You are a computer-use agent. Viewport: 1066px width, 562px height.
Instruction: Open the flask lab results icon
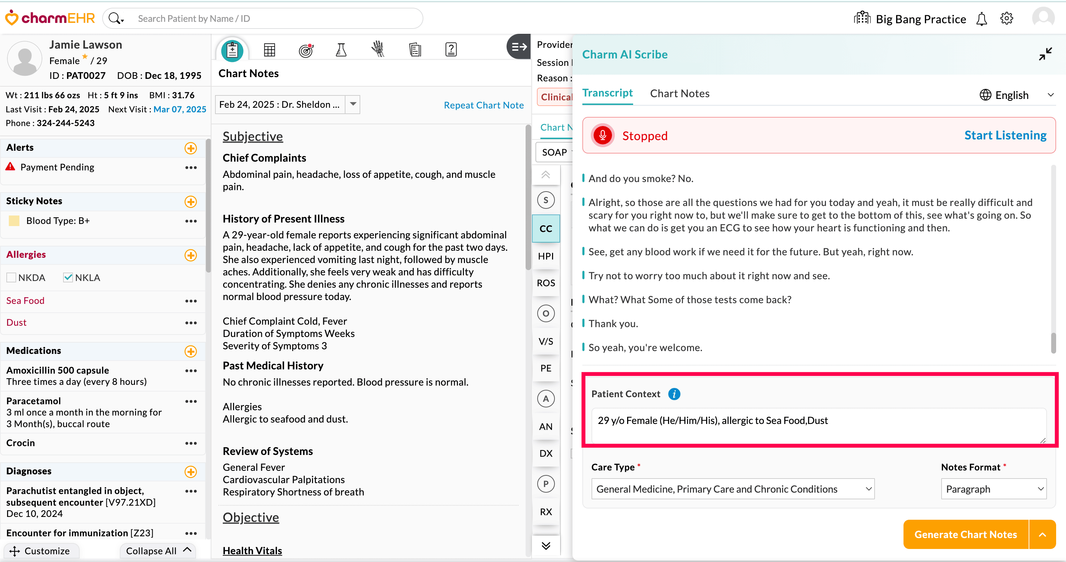pos(341,50)
